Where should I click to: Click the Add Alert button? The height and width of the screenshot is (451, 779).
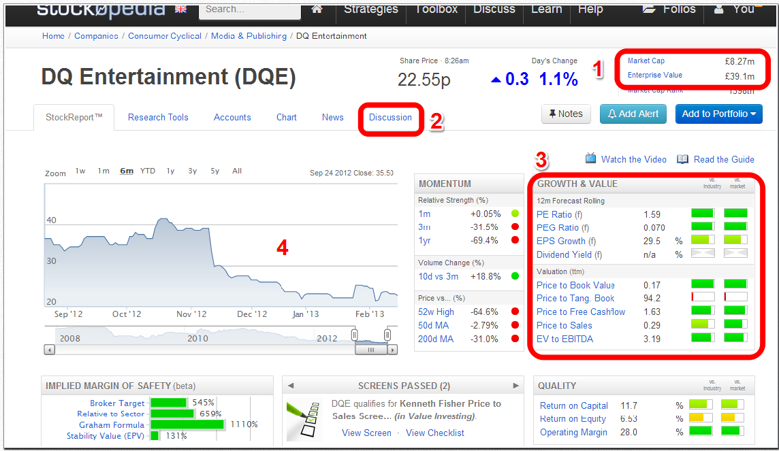point(633,114)
